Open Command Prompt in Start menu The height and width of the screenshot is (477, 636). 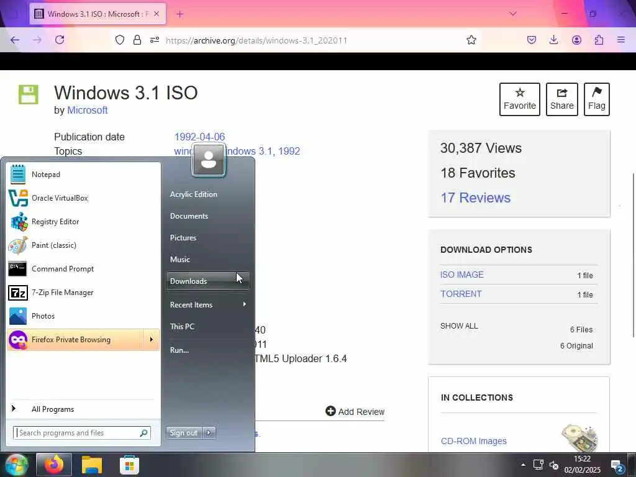83,268
